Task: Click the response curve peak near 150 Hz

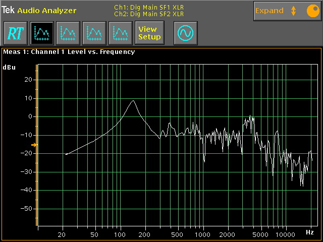Action: click(x=133, y=100)
